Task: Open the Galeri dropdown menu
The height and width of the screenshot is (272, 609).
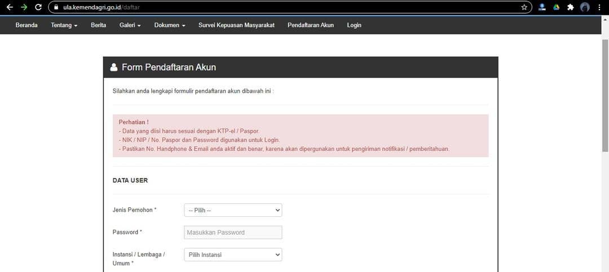Action: tap(130, 25)
